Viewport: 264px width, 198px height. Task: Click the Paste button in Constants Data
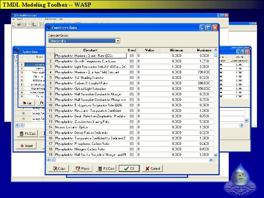point(82,168)
